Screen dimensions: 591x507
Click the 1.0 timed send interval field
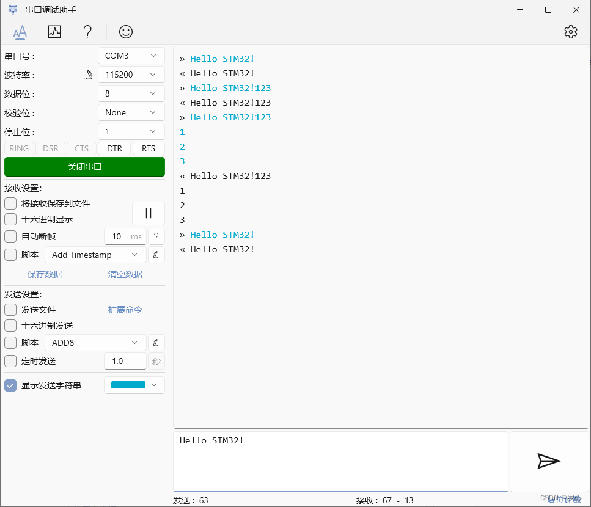point(125,361)
